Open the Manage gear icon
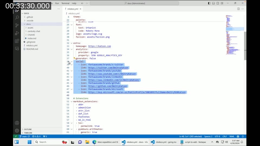Viewport: 260px width, 146px height. [17, 131]
